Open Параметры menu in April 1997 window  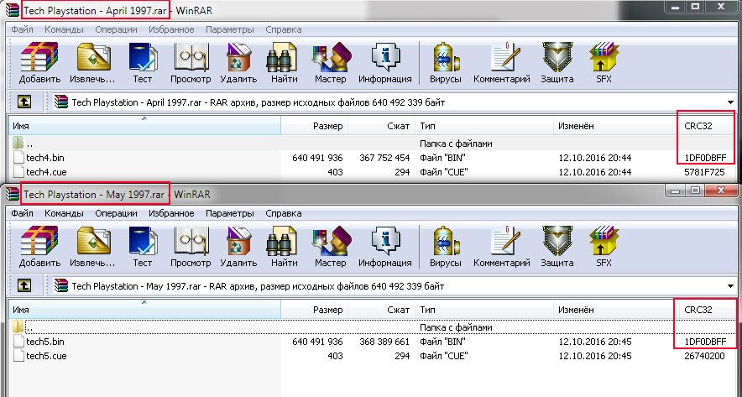pos(229,29)
